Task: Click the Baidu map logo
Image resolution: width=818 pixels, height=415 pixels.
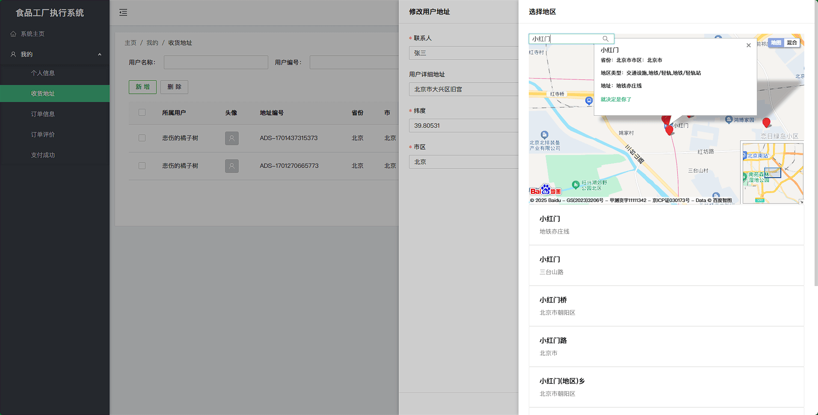Action: 545,190
